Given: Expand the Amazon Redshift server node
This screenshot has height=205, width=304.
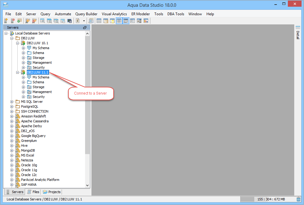Looking at the screenshot, I should click(x=12, y=116).
